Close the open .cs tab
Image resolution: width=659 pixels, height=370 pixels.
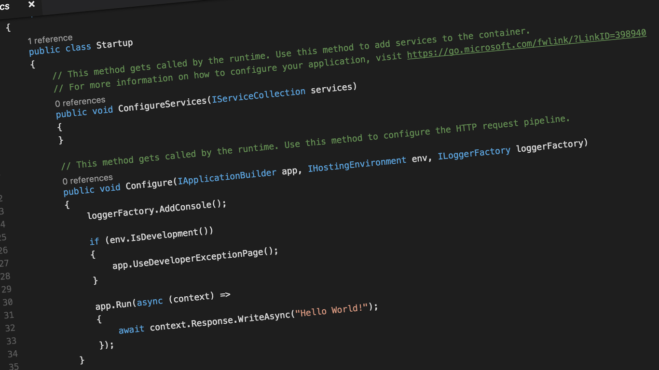tap(31, 4)
